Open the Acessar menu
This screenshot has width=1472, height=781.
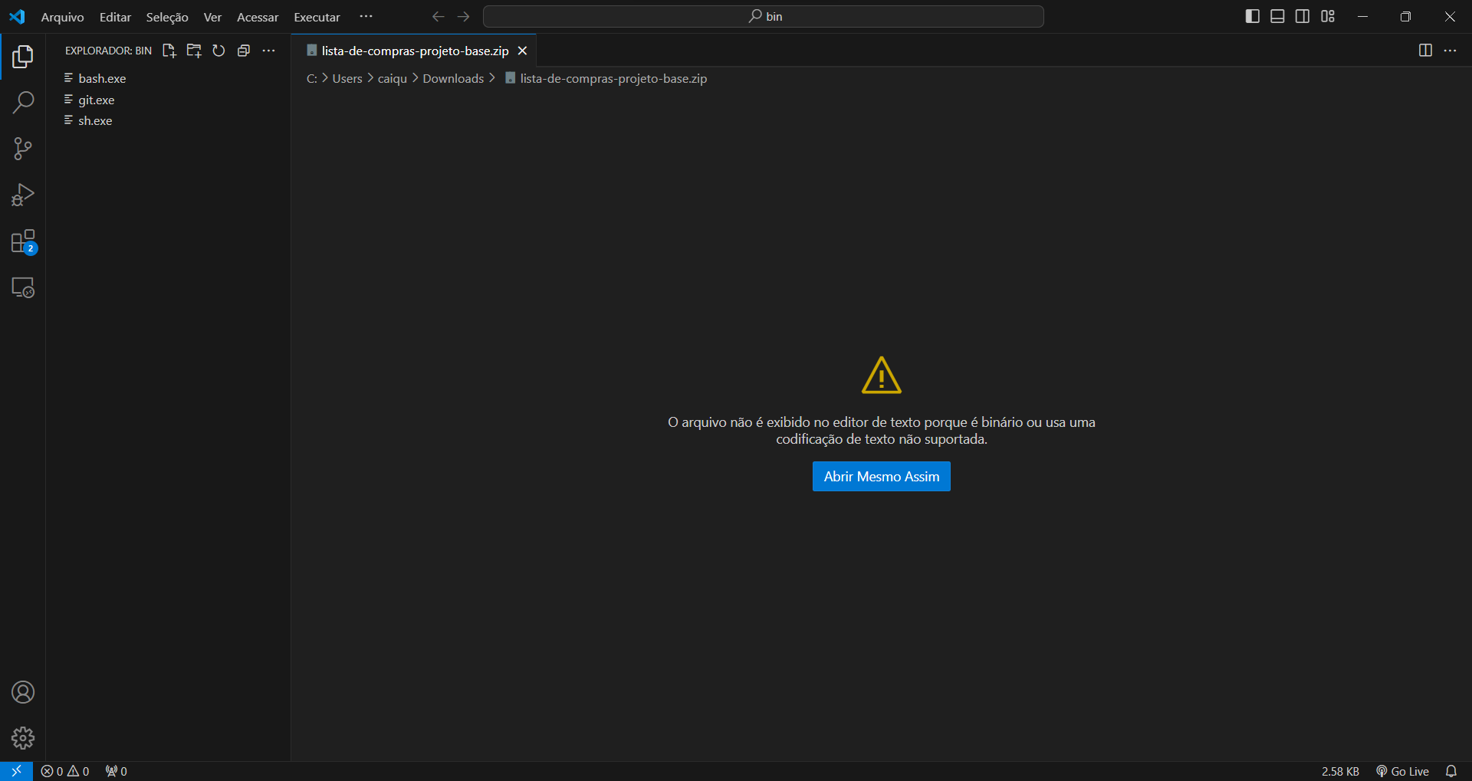point(258,17)
